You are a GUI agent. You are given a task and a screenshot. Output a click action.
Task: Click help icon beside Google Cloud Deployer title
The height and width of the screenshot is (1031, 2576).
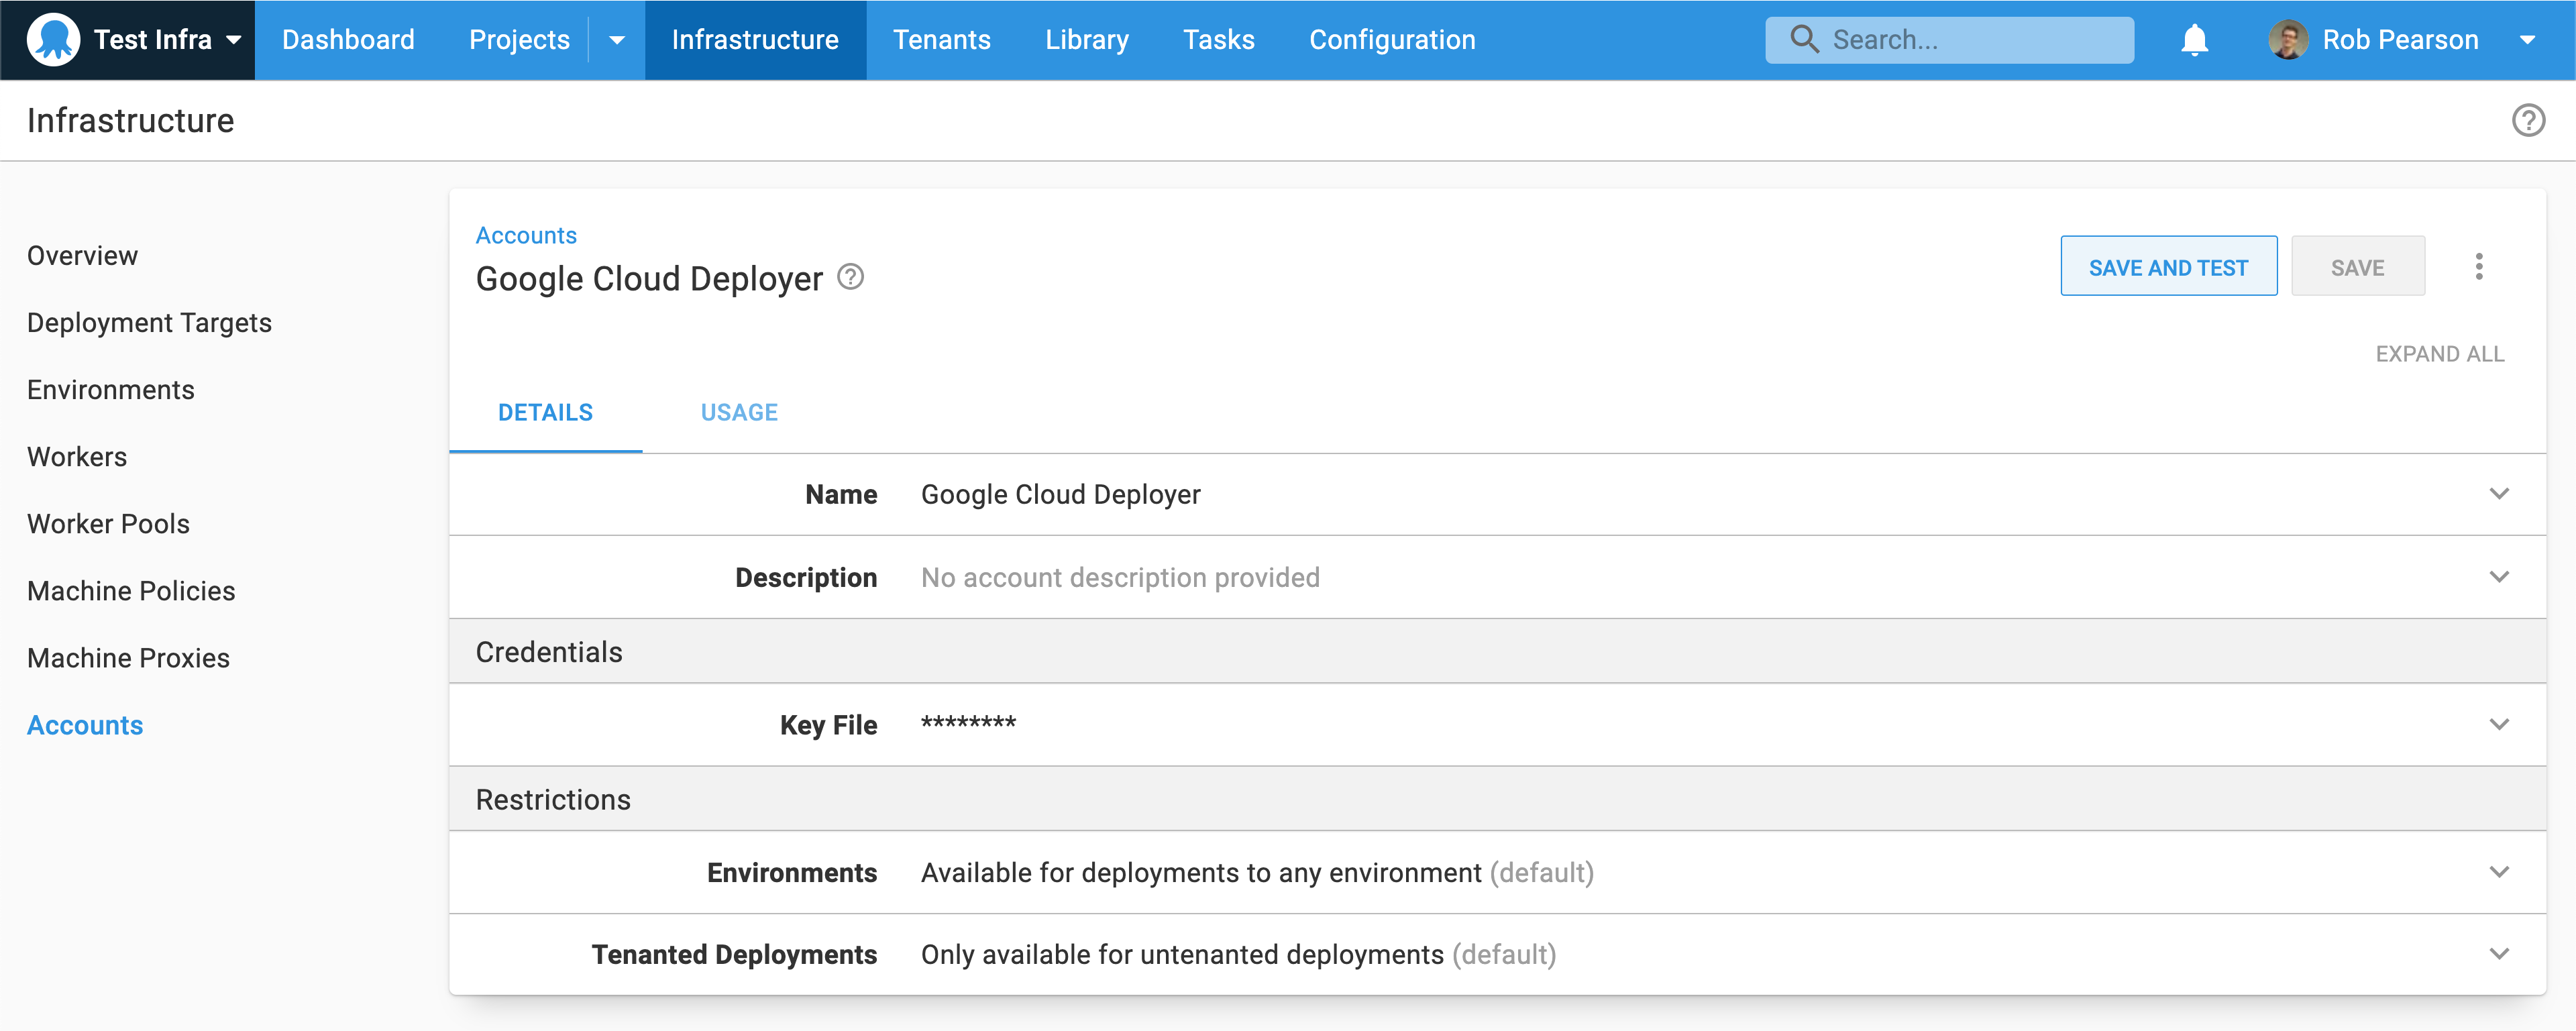[x=851, y=277]
